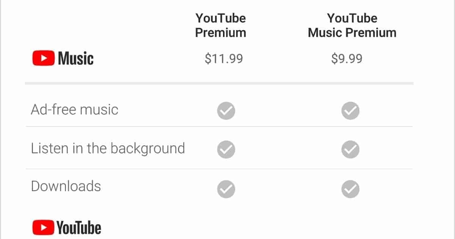Click the Ad-free music feature label

tap(74, 110)
